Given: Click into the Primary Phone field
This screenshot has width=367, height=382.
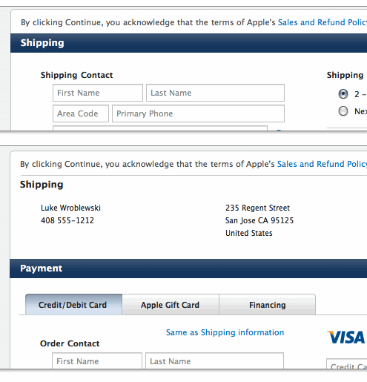Looking at the screenshot, I should pyautogui.click(x=198, y=113).
